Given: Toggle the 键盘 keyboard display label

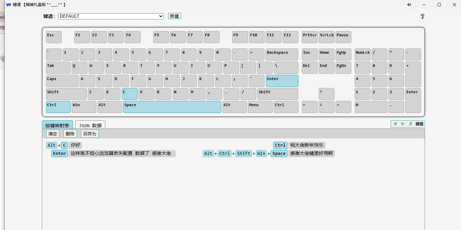Looking at the screenshot, I should (419, 124).
